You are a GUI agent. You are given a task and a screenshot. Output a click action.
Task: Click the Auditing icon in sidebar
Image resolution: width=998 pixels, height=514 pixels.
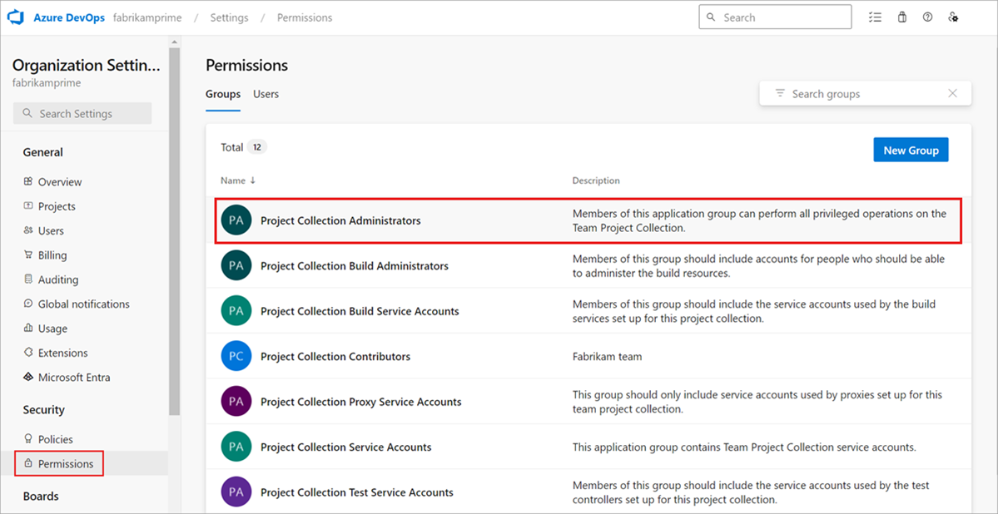coord(27,279)
